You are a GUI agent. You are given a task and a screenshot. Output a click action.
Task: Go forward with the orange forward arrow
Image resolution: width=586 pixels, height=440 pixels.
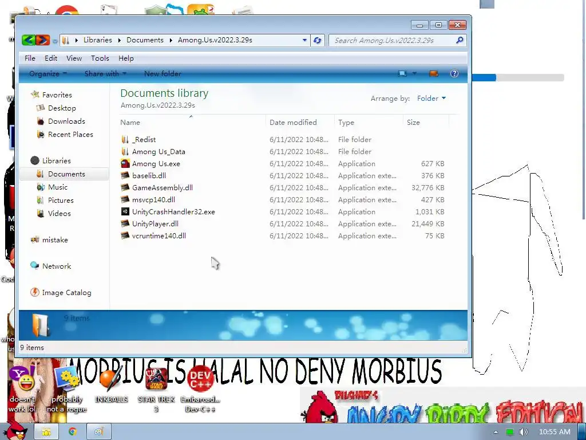click(x=42, y=40)
